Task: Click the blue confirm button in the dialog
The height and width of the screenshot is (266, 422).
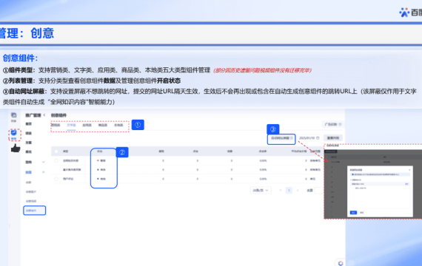Action: 353,213
